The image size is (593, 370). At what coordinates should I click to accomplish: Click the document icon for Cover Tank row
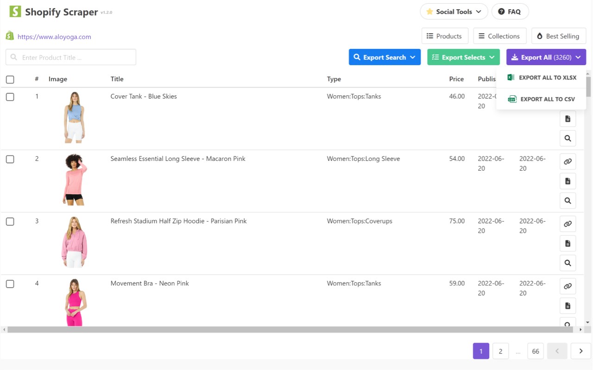(568, 119)
